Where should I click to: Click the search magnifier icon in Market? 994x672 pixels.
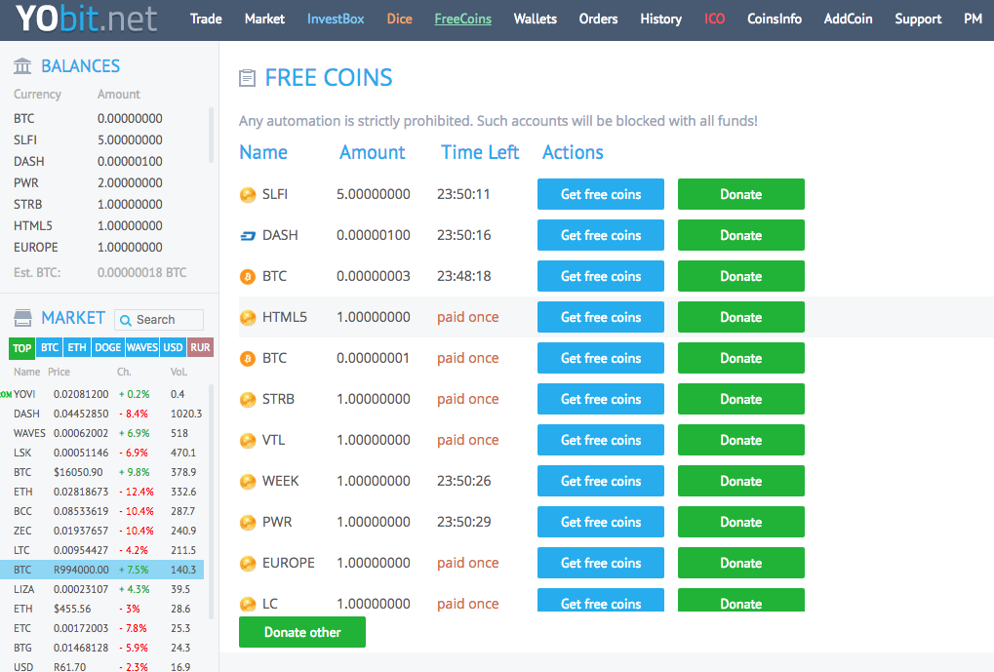coord(126,320)
